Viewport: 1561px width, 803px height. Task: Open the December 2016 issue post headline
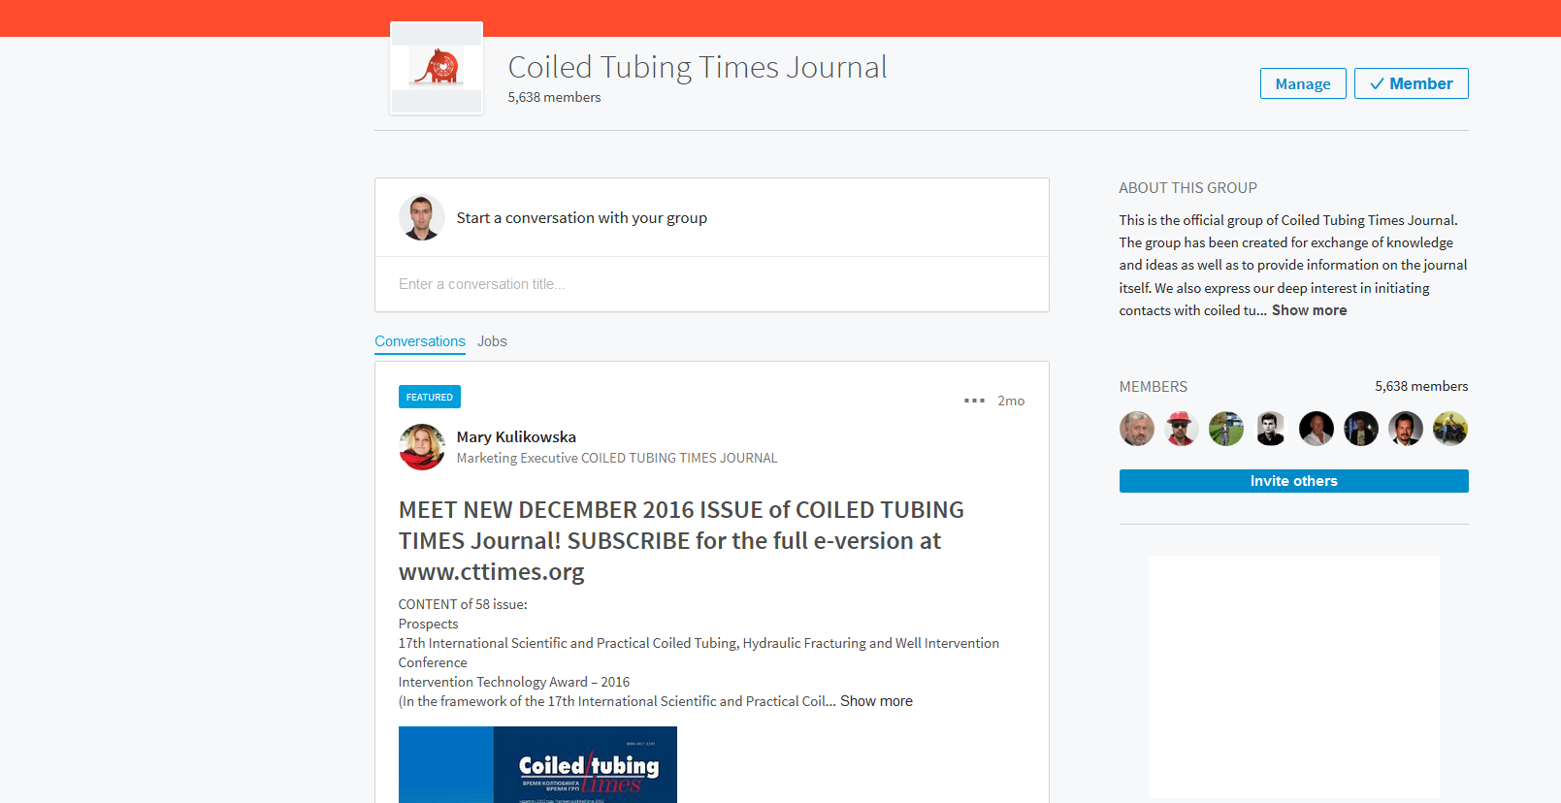tap(681, 540)
